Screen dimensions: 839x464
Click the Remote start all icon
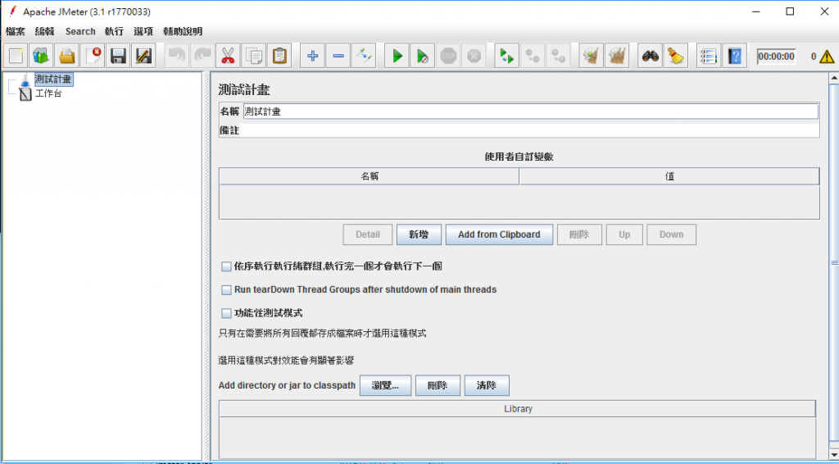[x=506, y=56]
